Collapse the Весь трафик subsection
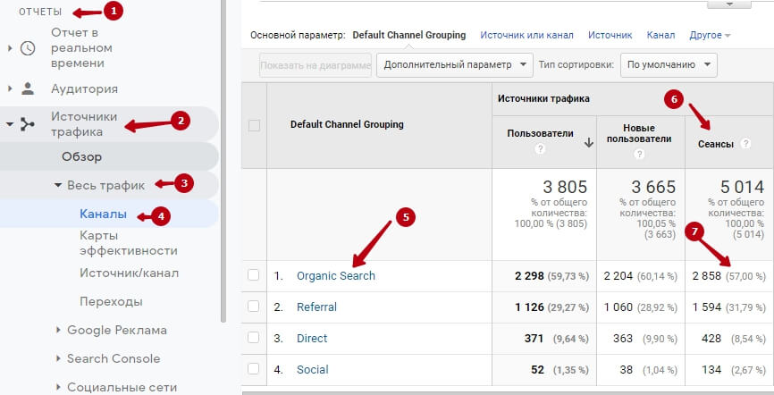The image size is (774, 395). pos(58,185)
